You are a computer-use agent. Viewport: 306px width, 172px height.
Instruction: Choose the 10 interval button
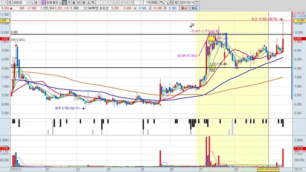click(x=112, y=3)
